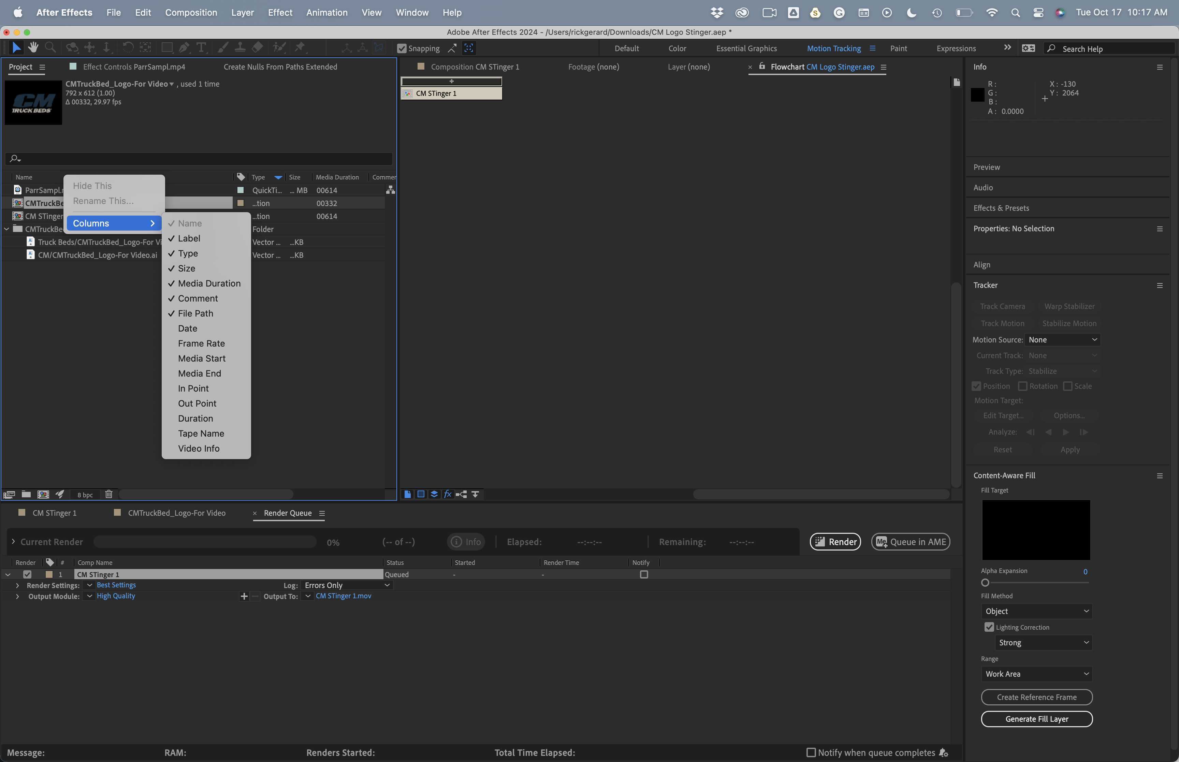Screen dimensions: 1179x762
Task: Expand the Current Render section
Action: pos(13,542)
